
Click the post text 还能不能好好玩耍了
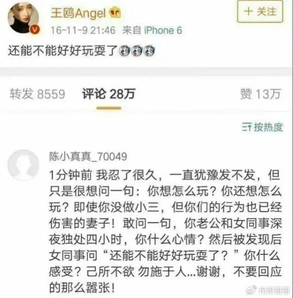63,51
